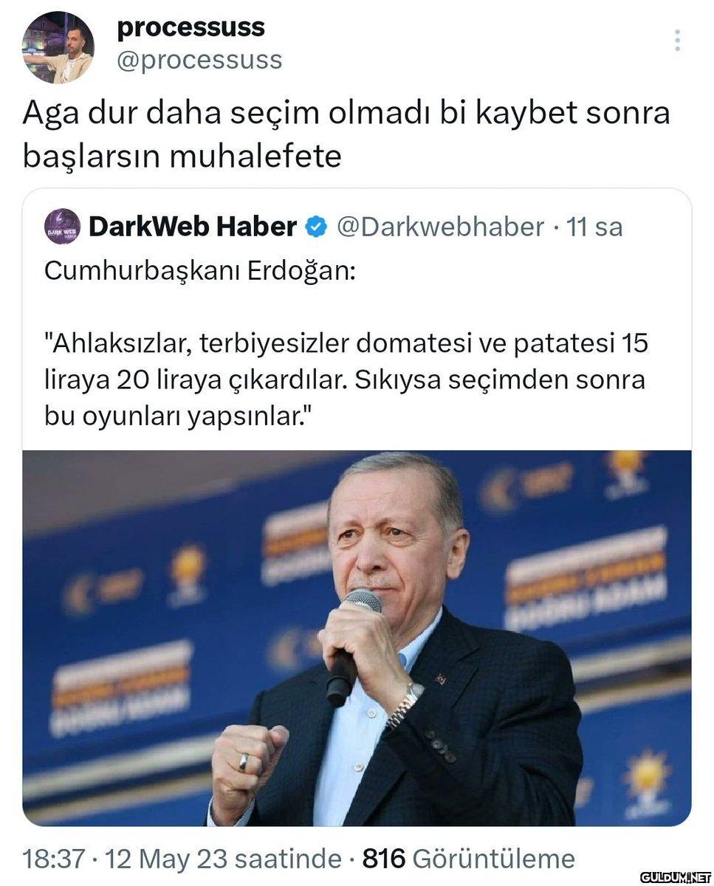The image size is (714, 886).
Task: Click the main tweet text
Action: (346, 134)
